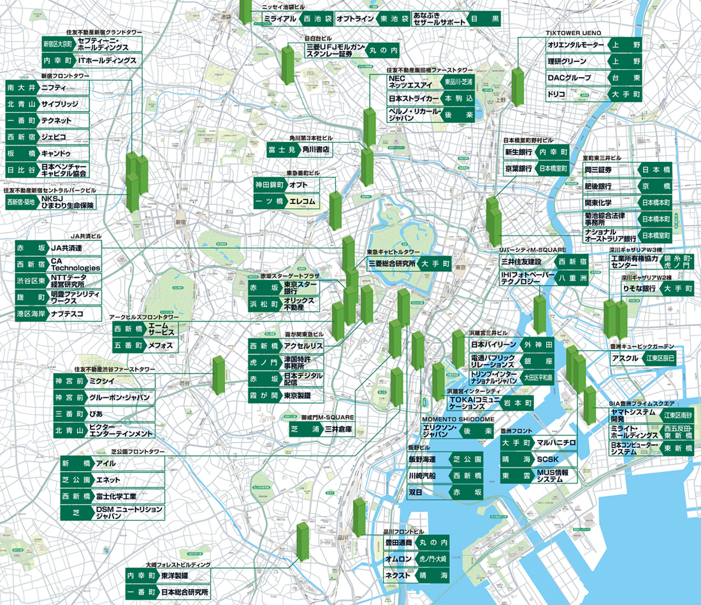
Task: Click the 肥後銀行 label
Action: tap(598, 186)
